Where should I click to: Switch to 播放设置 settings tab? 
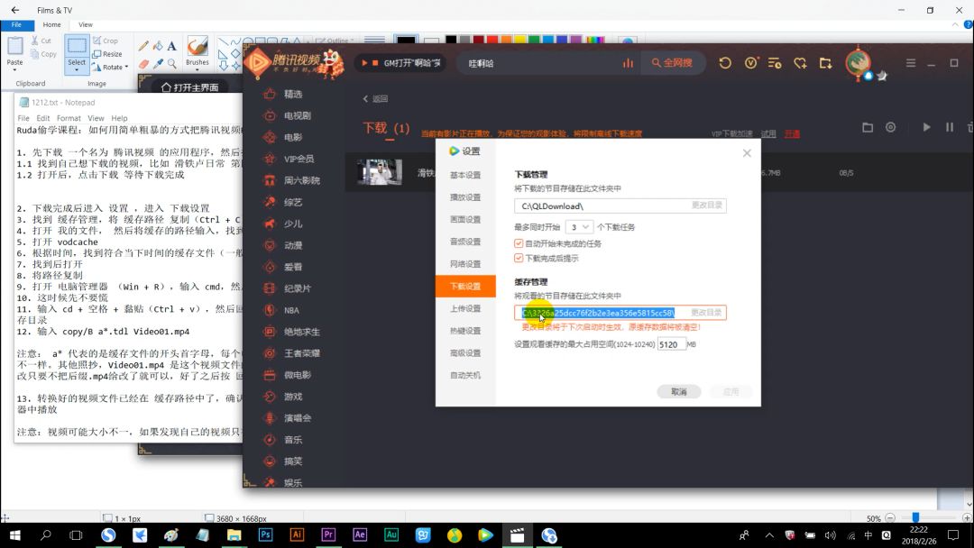click(465, 197)
